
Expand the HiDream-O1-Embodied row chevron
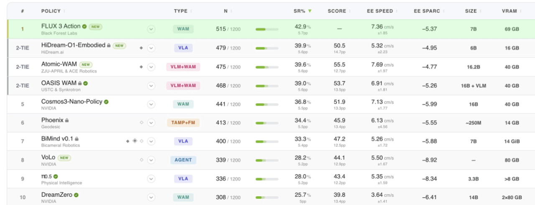[x=151, y=48]
